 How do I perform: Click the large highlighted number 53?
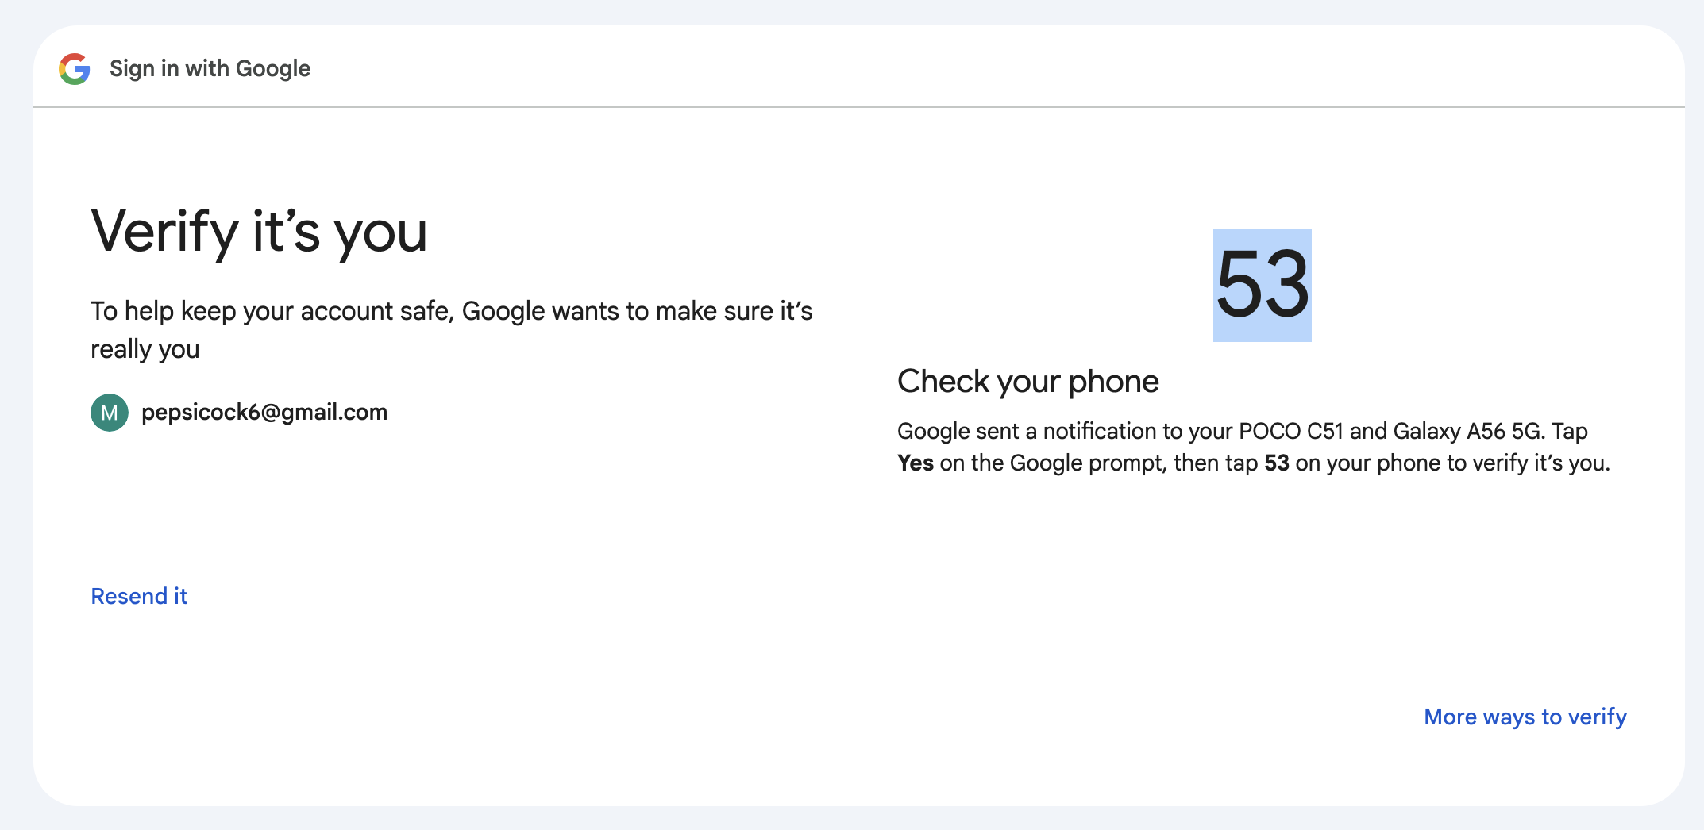click(1262, 285)
